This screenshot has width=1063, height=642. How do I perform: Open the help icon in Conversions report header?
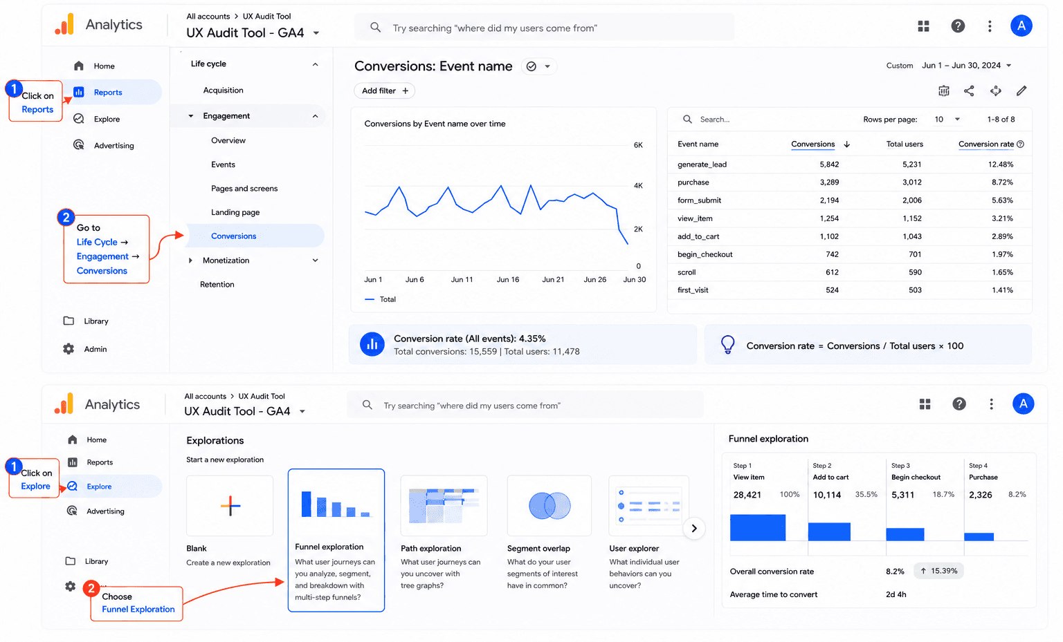[x=958, y=26]
